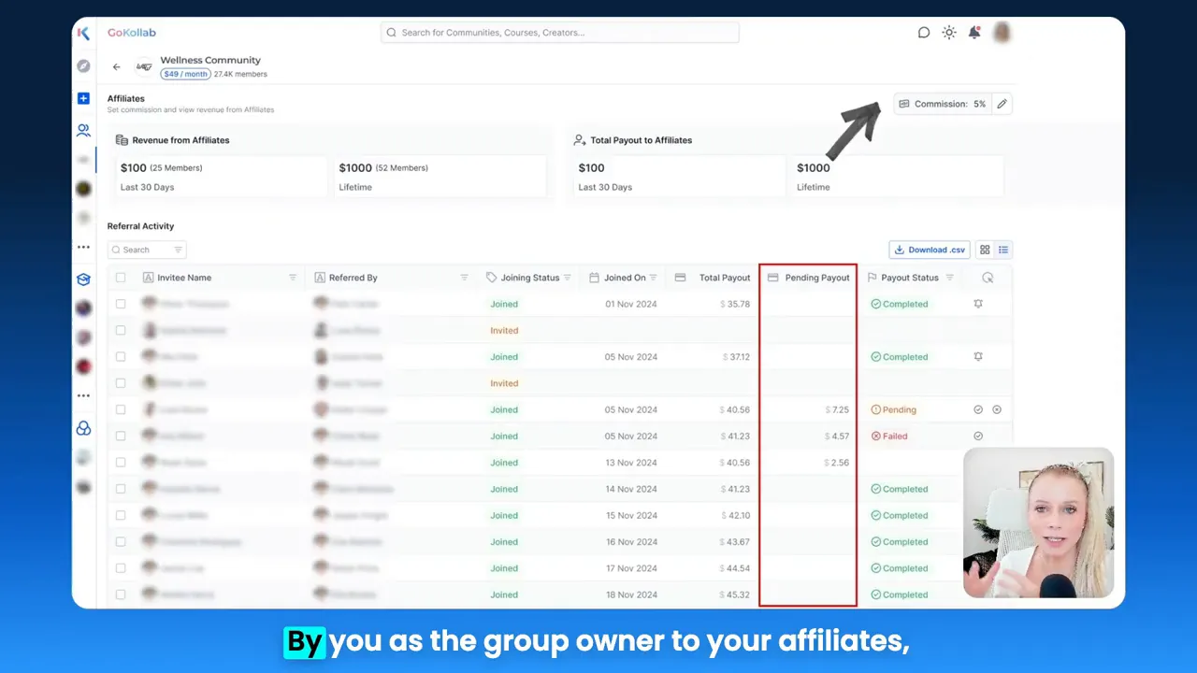Screen dimensions: 1197x673
Task: Click the 18 Nov 2024 joined date
Action: (x=631, y=594)
